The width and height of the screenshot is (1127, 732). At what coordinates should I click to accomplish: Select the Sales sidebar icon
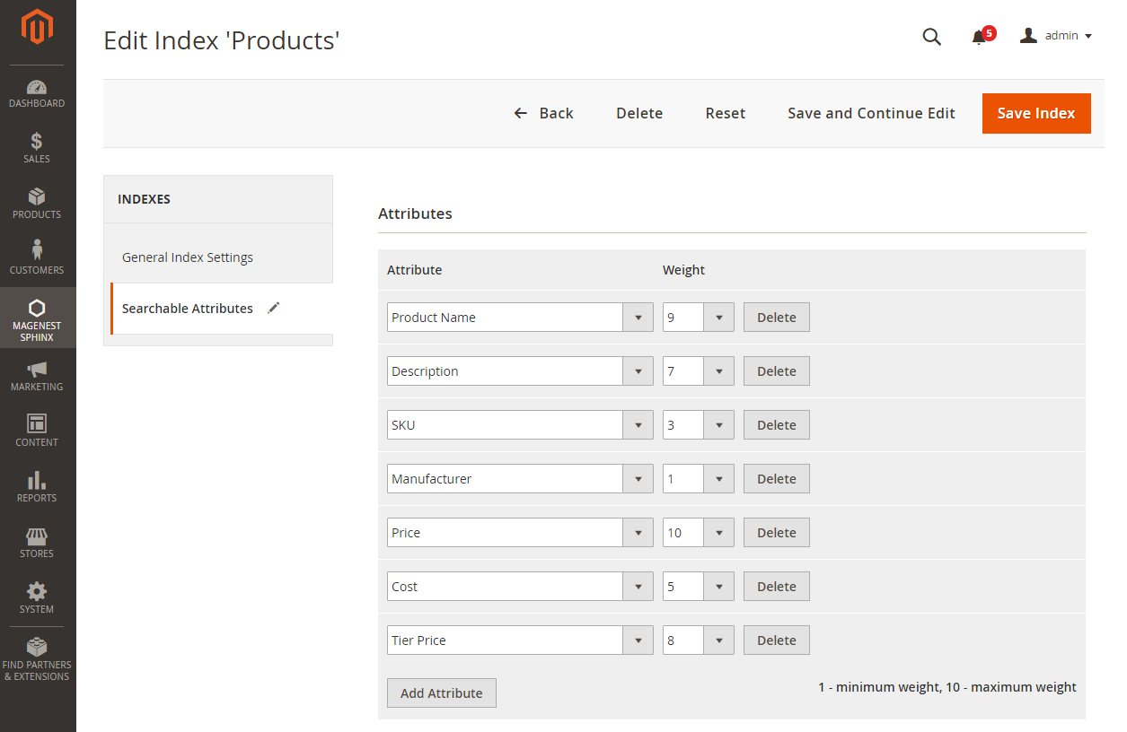37,147
